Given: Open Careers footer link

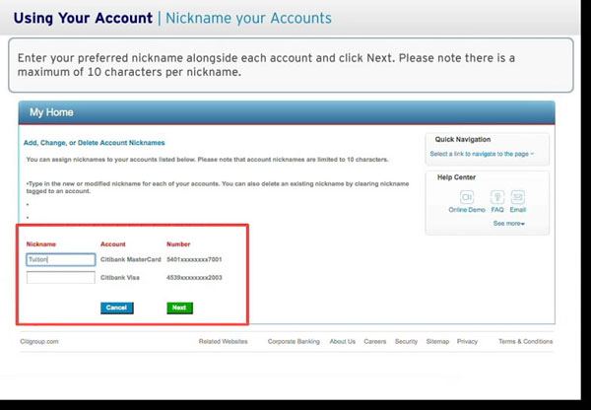Looking at the screenshot, I should pos(375,341).
